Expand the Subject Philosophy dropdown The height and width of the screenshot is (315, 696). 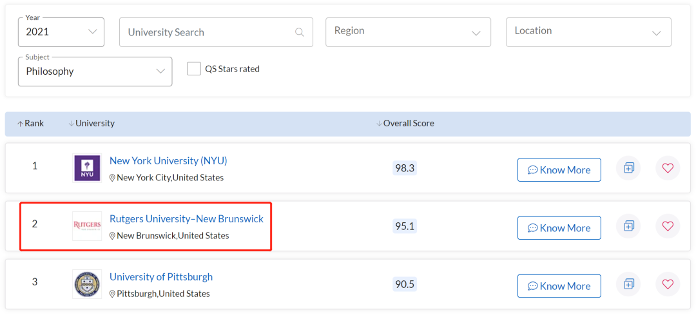(x=95, y=72)
